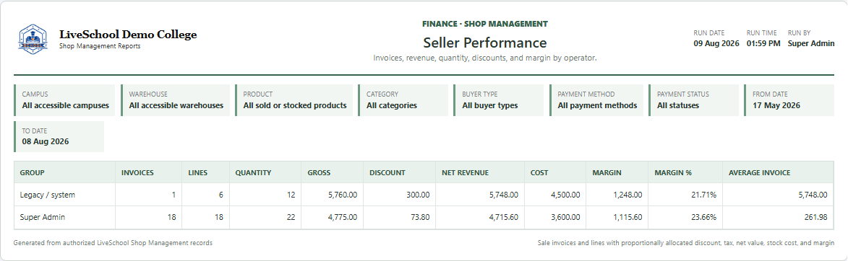Click the margin value 1,115.60
The height and width of the screenshot is (261, 848).
(628, 217)
